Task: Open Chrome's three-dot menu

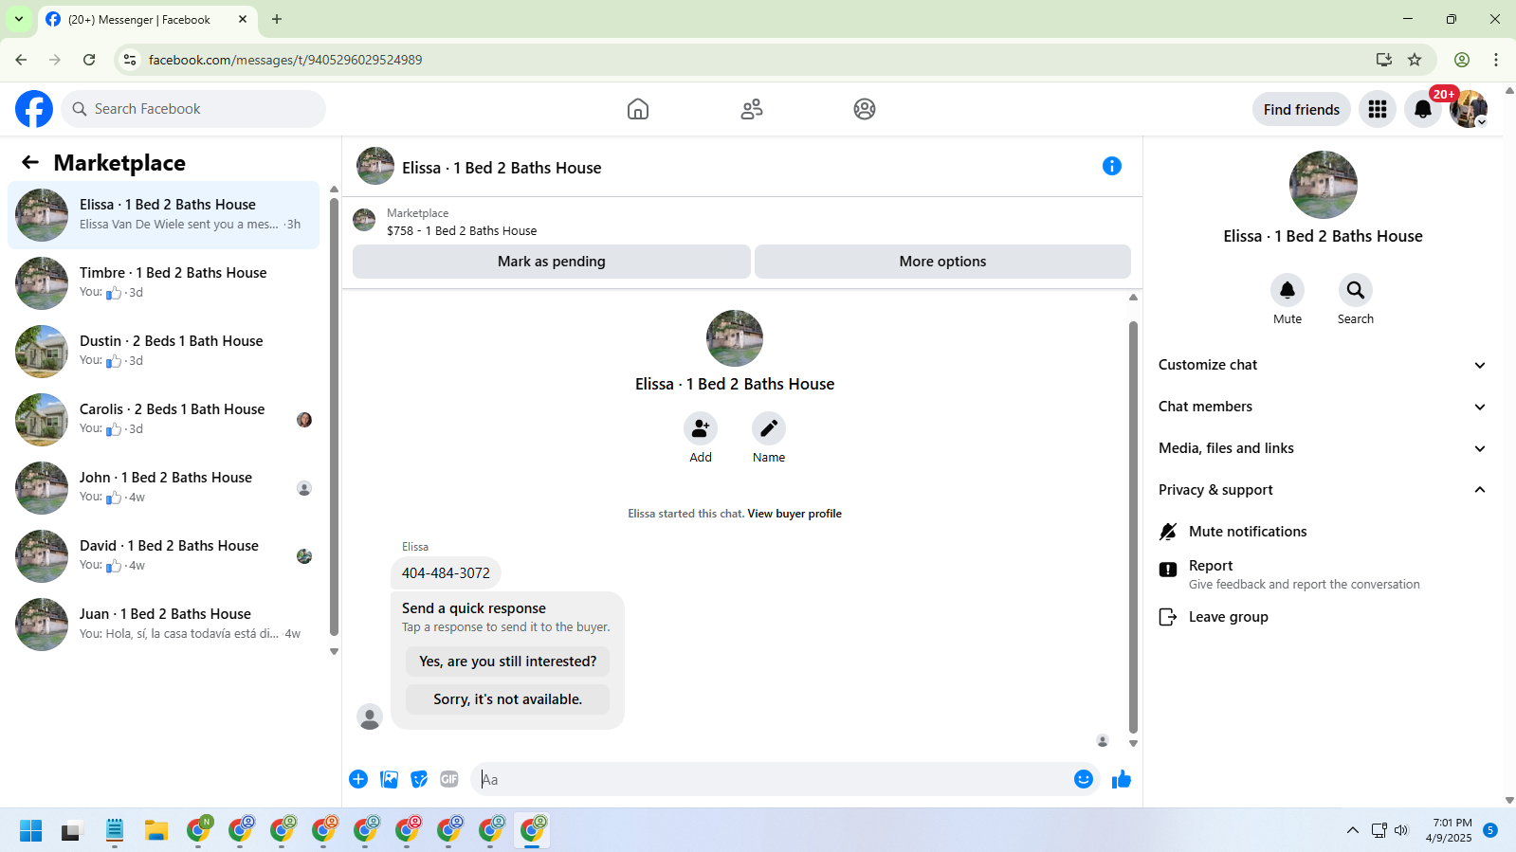Action: tap(1496, 60)
